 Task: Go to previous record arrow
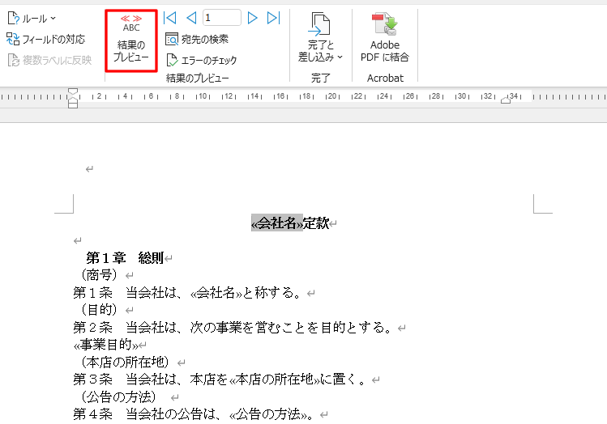tap(191, 18)
